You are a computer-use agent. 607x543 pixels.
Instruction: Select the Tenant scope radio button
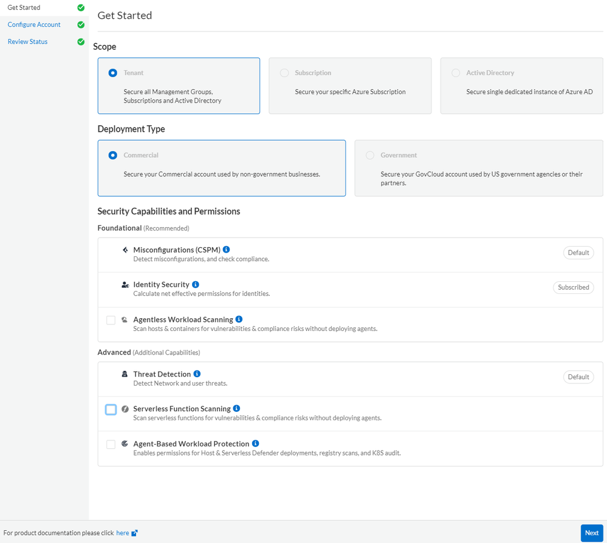[x=113, y=73]
